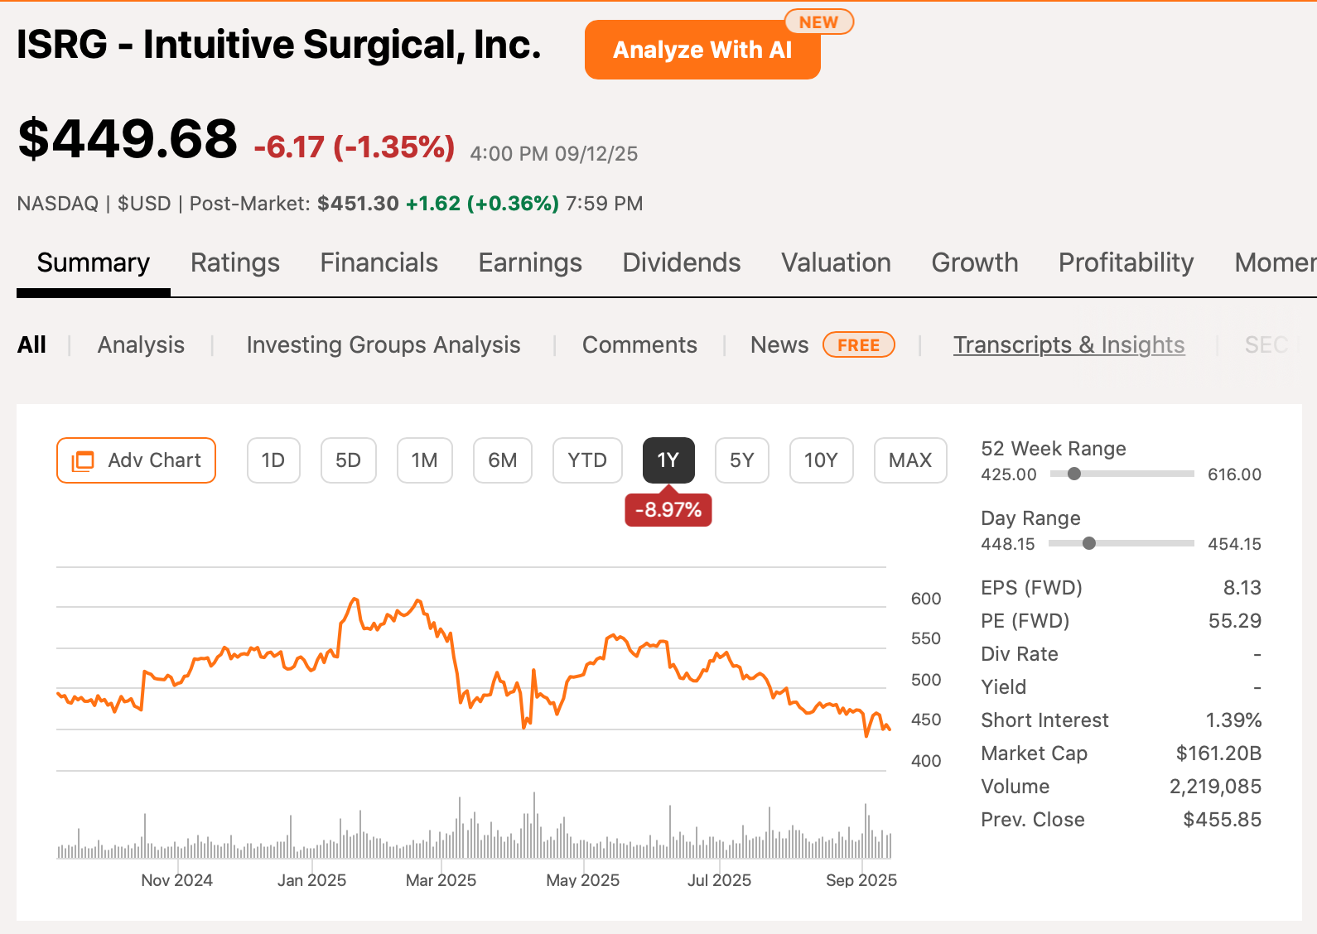Screen dimensions: 1317x934
Task: Open the Adv Chart view
Action: coord(137,460)
